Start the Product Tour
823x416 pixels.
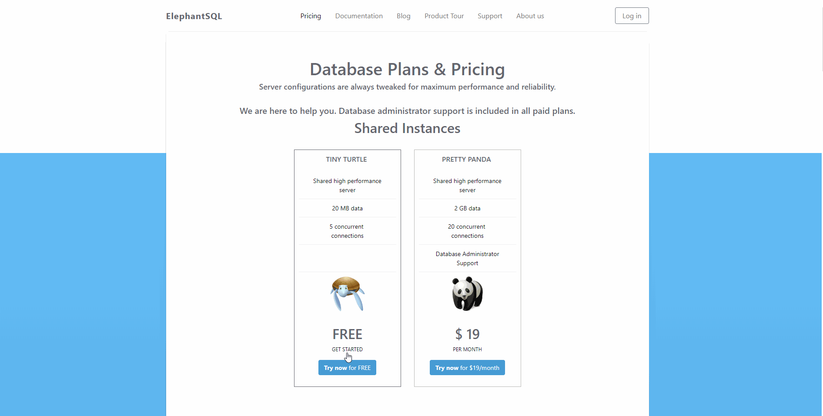coord(444,16)
